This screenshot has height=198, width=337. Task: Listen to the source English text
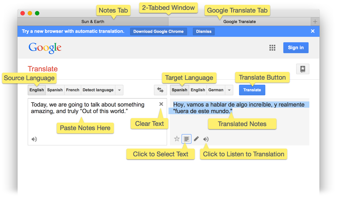click(34, 139)
